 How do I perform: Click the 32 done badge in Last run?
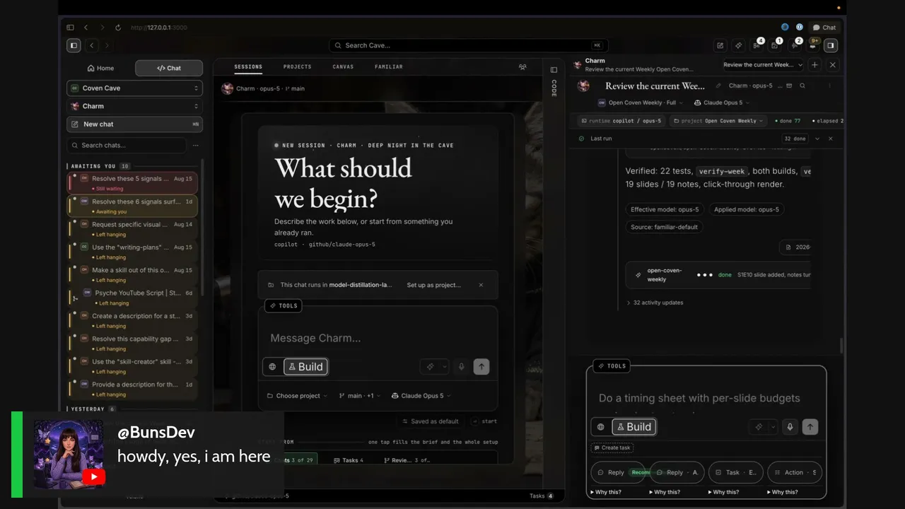[x=795, y=139]
